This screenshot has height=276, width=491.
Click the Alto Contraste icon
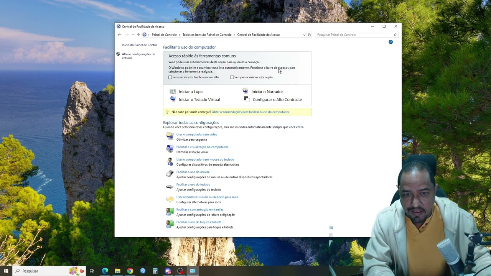pos(246,99)
